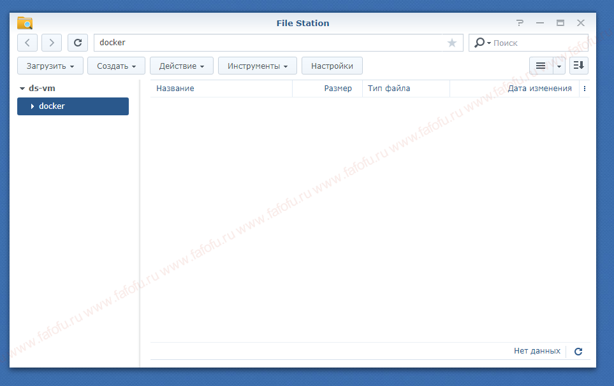Click the sort order icon
This screenshot has width=614, height=386.
[579, 66]
